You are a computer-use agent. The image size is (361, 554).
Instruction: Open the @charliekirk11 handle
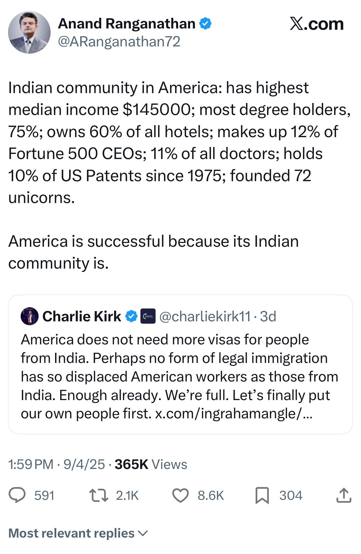coord(205,317)
